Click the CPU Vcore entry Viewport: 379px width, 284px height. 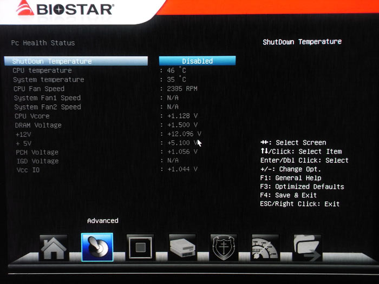[x=32, y=116]
